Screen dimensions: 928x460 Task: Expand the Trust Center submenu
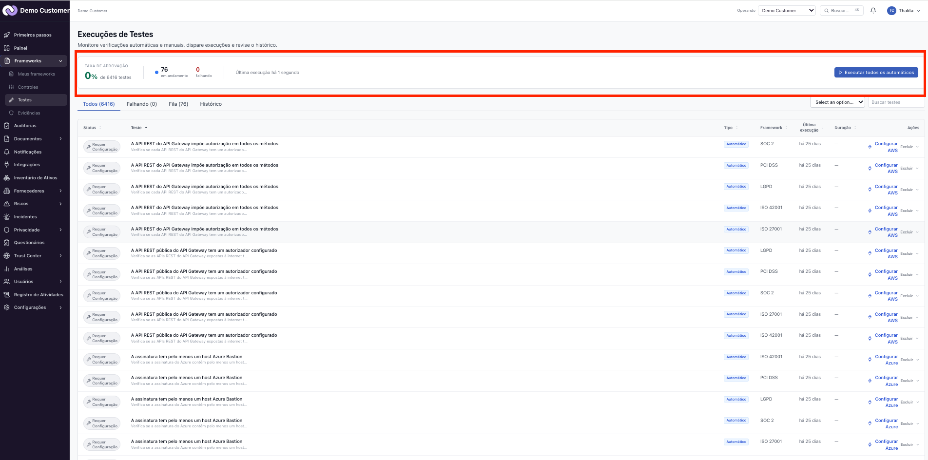point(60,256)
